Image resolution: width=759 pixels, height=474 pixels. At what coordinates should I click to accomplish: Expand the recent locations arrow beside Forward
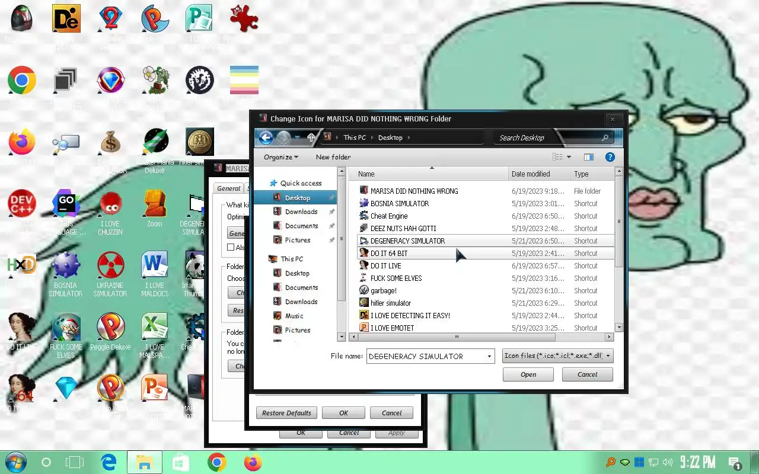tap(298, 137)
